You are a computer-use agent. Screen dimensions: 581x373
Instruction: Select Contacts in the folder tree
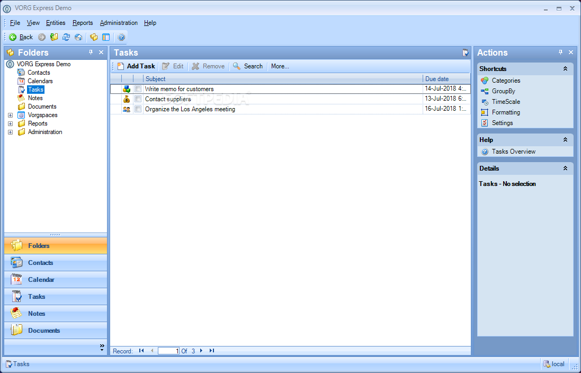[39, 73]
